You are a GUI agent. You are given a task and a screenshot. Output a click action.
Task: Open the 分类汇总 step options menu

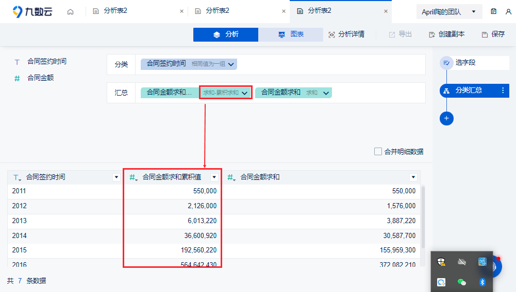tap(503, 90)
